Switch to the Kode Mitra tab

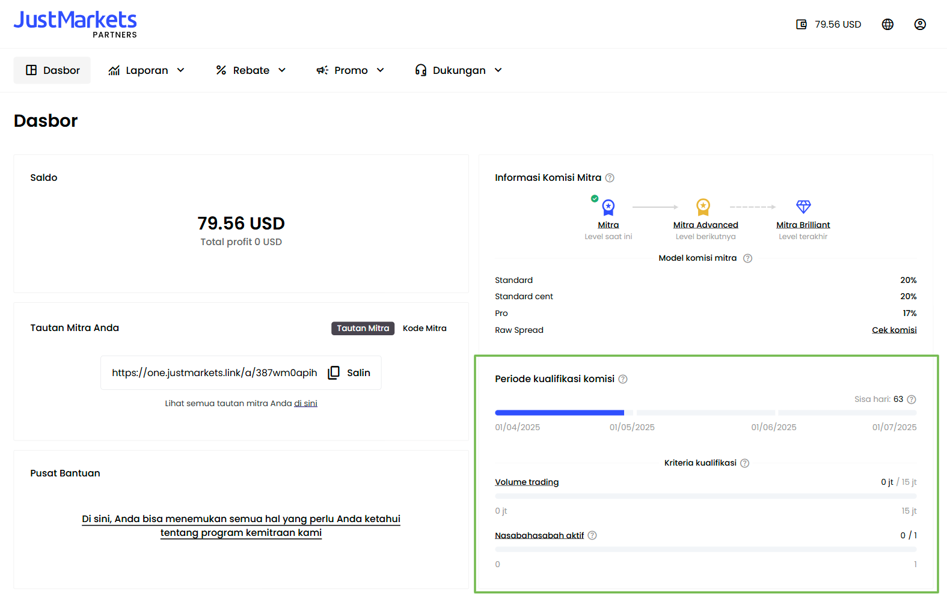(424, 329)
